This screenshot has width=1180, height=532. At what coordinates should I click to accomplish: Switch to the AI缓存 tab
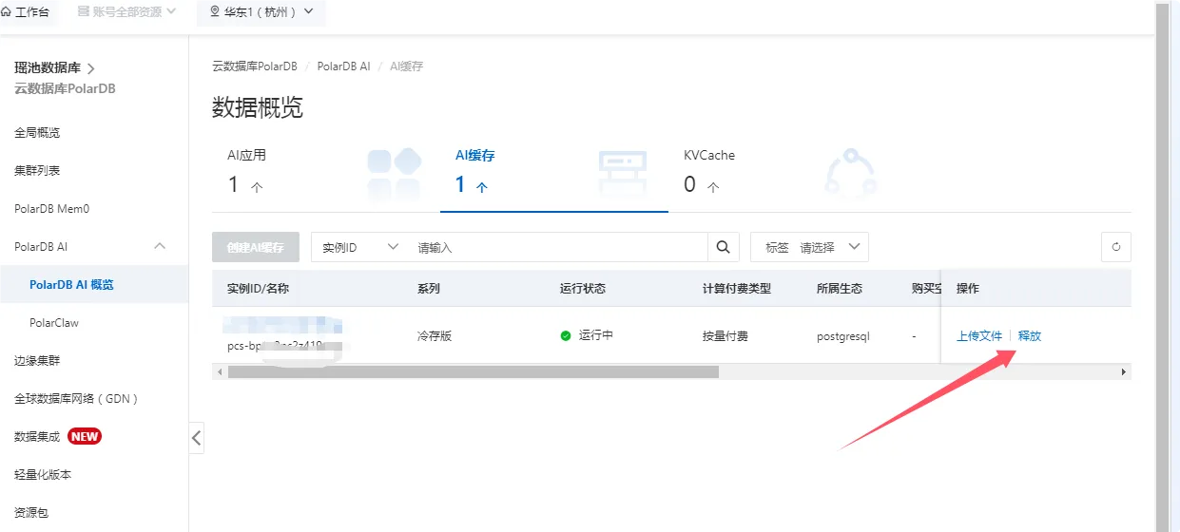click(553, 171)
